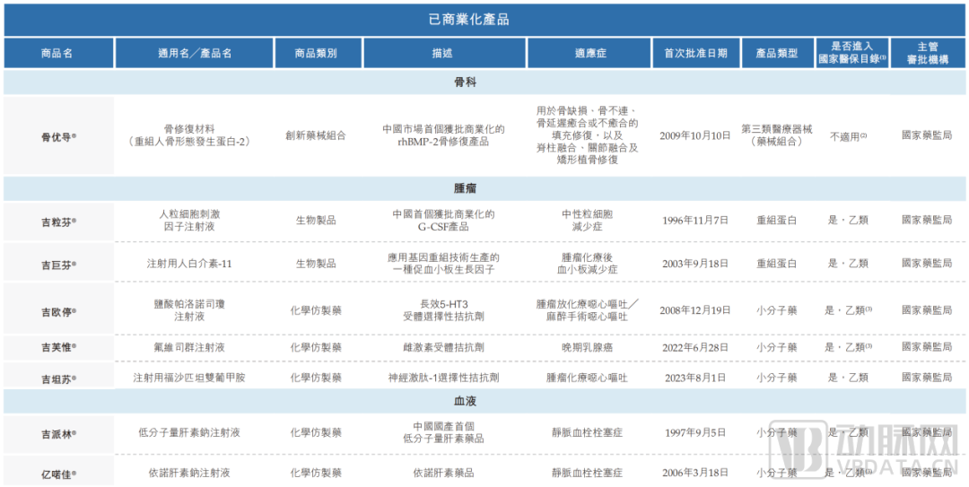Click the '不適用' insurance catalog cell
969x487 pixels.
[847, 136]
